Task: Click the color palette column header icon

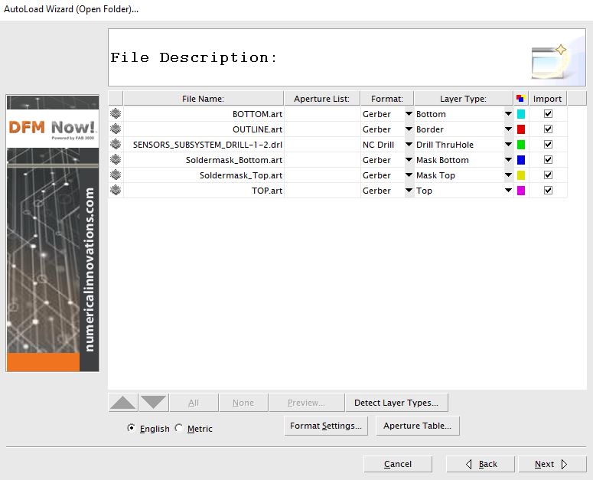Action: coord(521,98)
